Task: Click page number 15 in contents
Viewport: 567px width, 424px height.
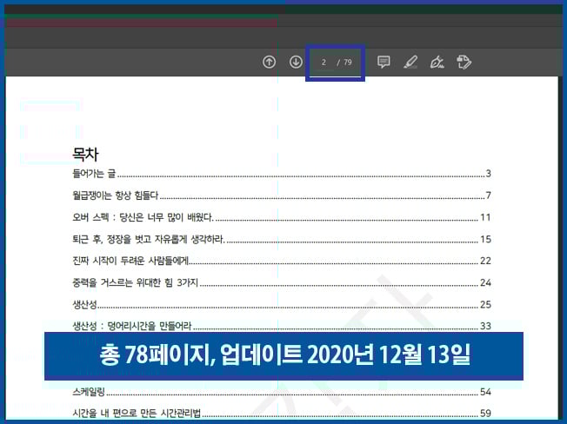Action: [485, 239]
